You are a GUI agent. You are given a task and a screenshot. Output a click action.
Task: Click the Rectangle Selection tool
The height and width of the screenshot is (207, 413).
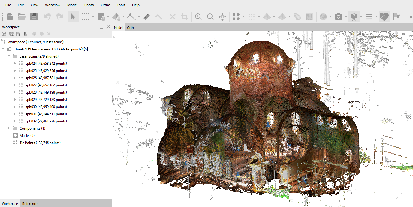86,17
